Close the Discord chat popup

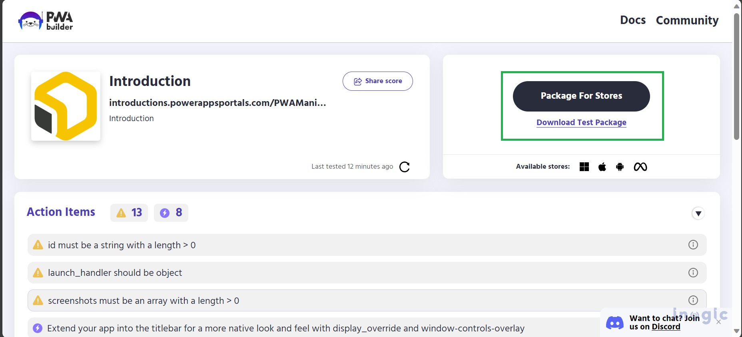pos(718,322)
